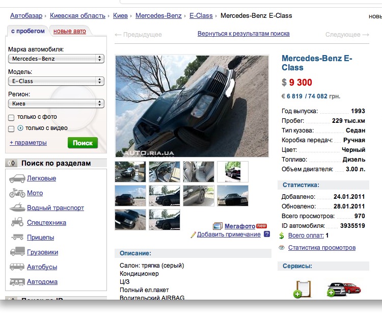This screenshot has height=315, width=382.
Task: Click the boat icon for Водный транспорт
Action: pos(17,207)
